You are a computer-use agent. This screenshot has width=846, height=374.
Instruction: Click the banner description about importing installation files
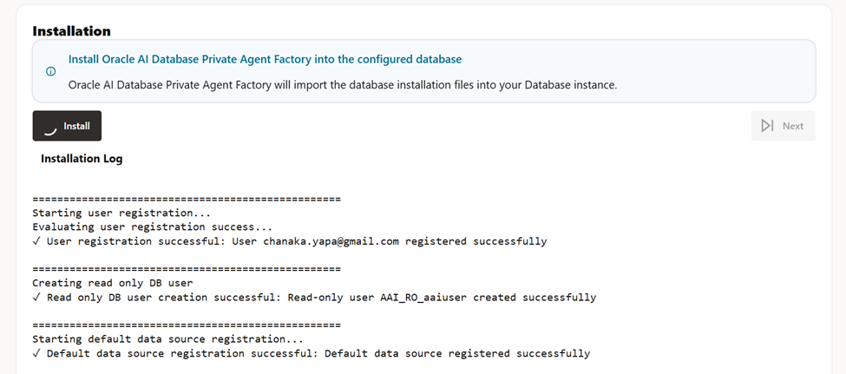(x=342, y=85)
